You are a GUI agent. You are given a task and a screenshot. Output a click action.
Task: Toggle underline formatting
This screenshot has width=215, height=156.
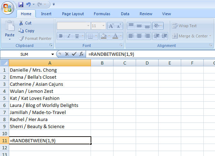tap(77, 36)
